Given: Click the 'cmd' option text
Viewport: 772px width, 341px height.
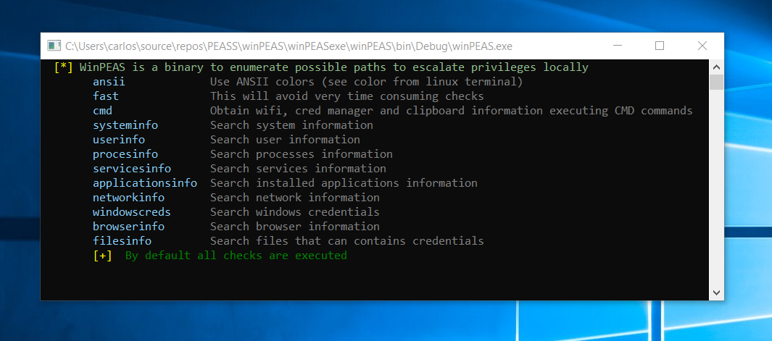Looking at the screenshot, I should (102, 111).
